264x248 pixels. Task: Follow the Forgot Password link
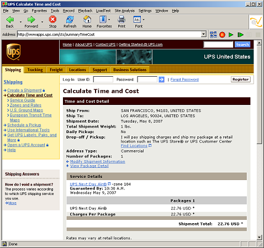click(x=184, y=80)
